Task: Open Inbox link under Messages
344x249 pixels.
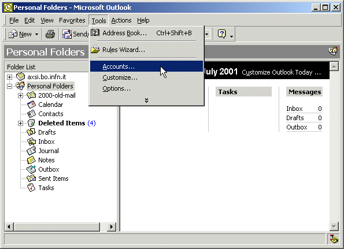Action: (294, 109)
